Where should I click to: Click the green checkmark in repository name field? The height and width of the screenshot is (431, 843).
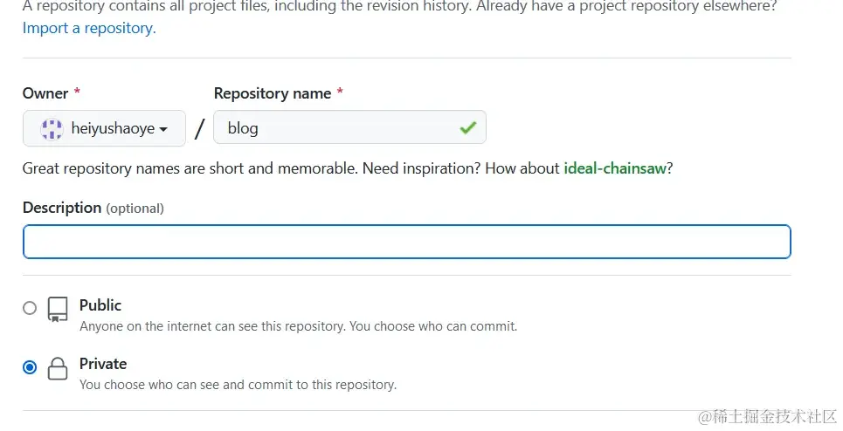[467, 127]
